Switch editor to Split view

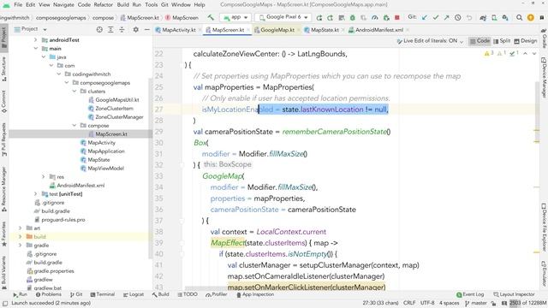tap(502, 41)
